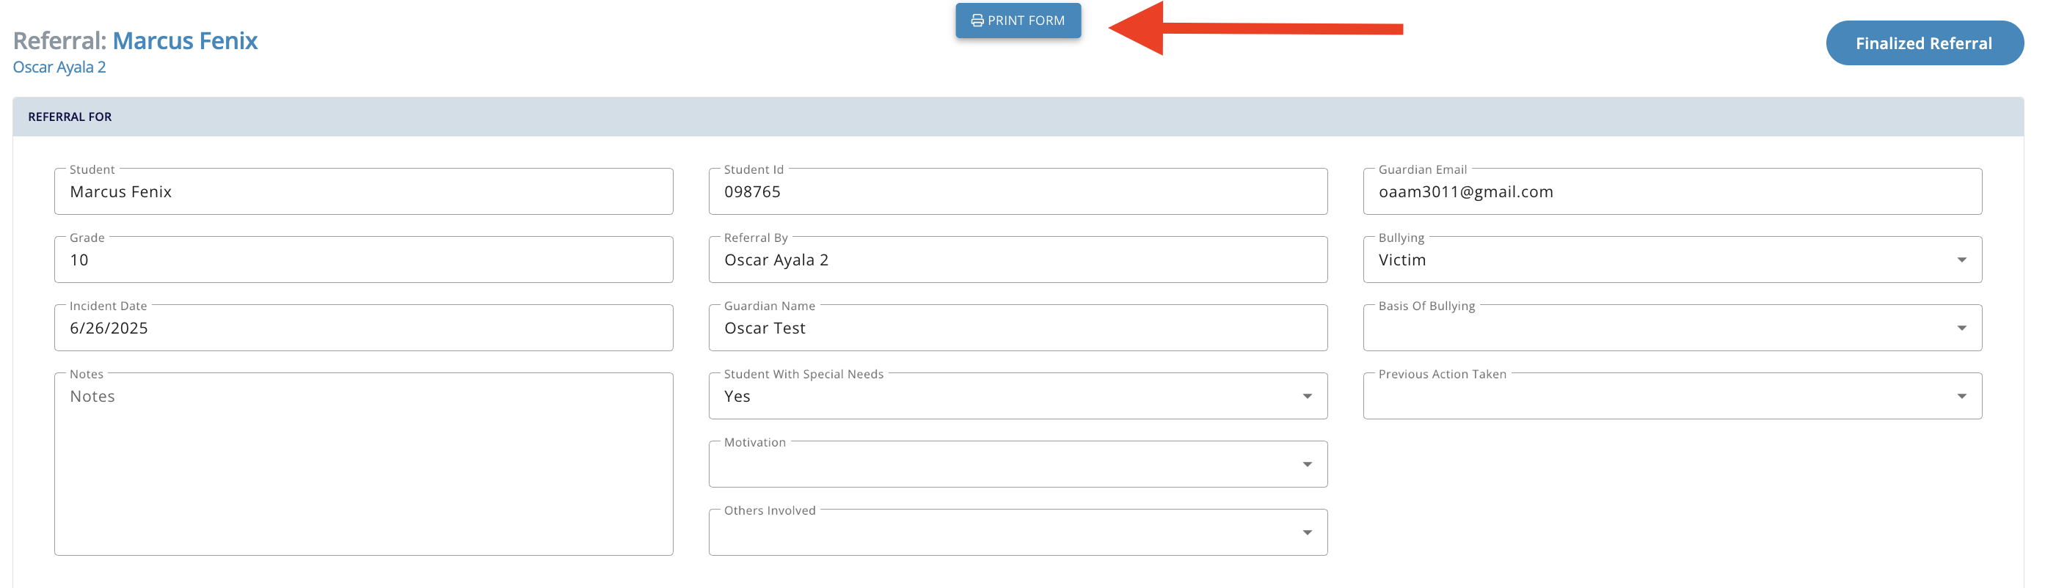Click the Motivation dropdown caret arrow
Screen dimensions: 2056x588
click(1307, 464)
